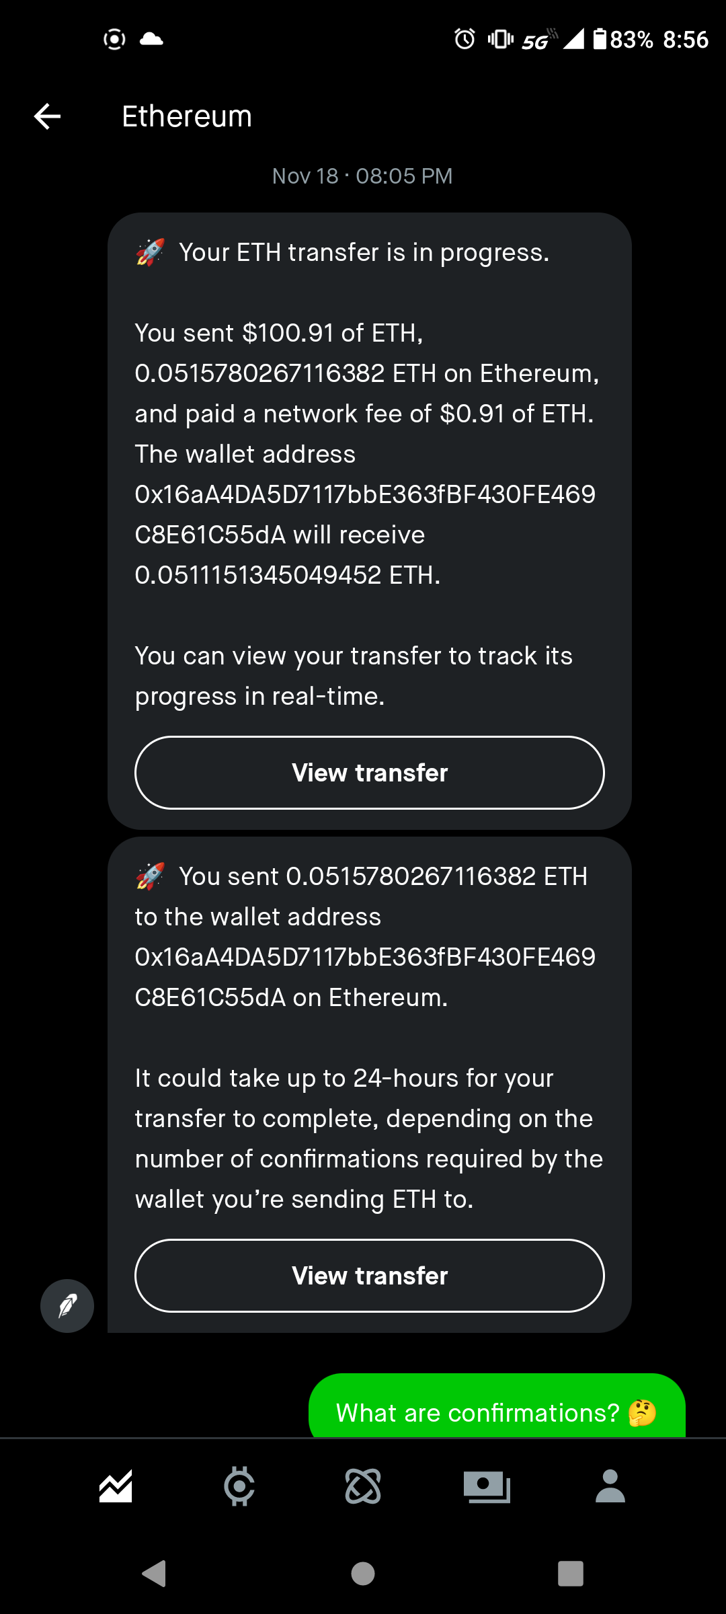The height and width of the screenshot is (1614, 726).
Task: Tap the Robinhood feather avatar beside the messages
Action: tap(67, 1306)
